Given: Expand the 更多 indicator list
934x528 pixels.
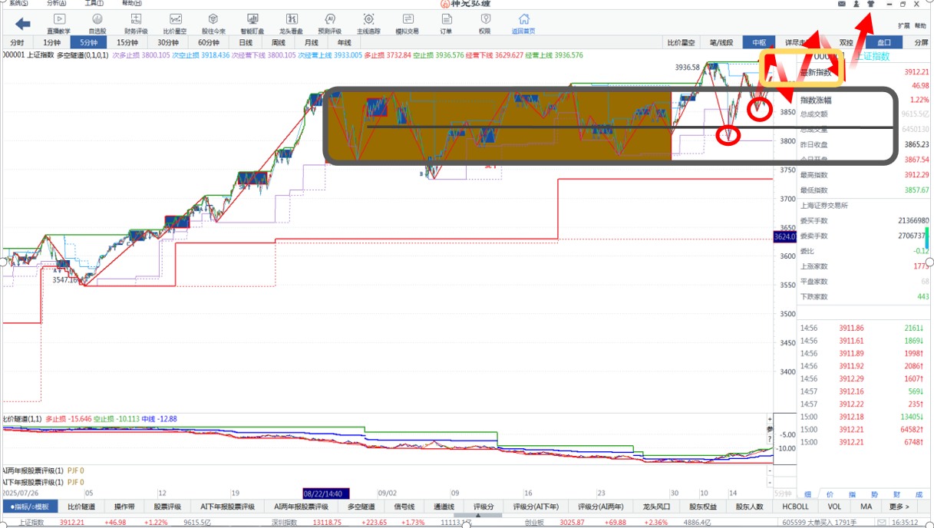Looking at the screenshot, I should click(899, 507).
